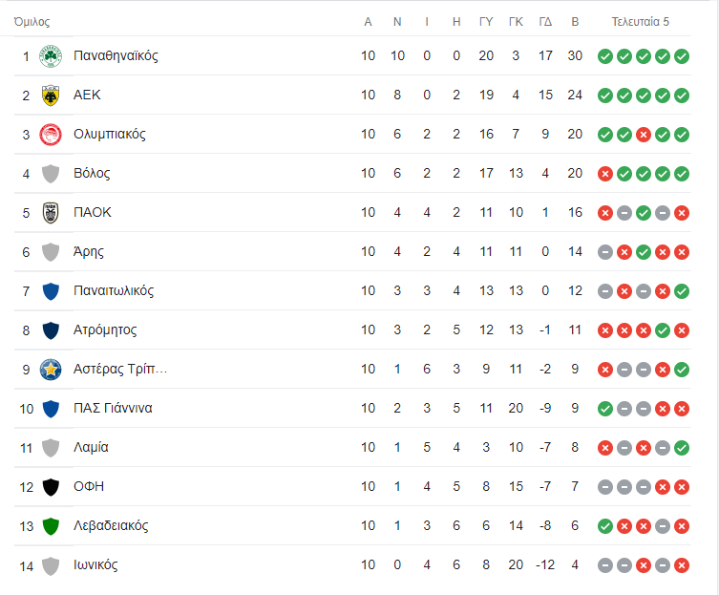Viewport: 719px width, 595px height.
Task: Click Ολυμπιακός' red loss indicator in last five
Action: 644,135
